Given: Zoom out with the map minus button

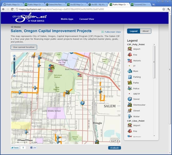Looking at the screenshot, I should 14,75.
